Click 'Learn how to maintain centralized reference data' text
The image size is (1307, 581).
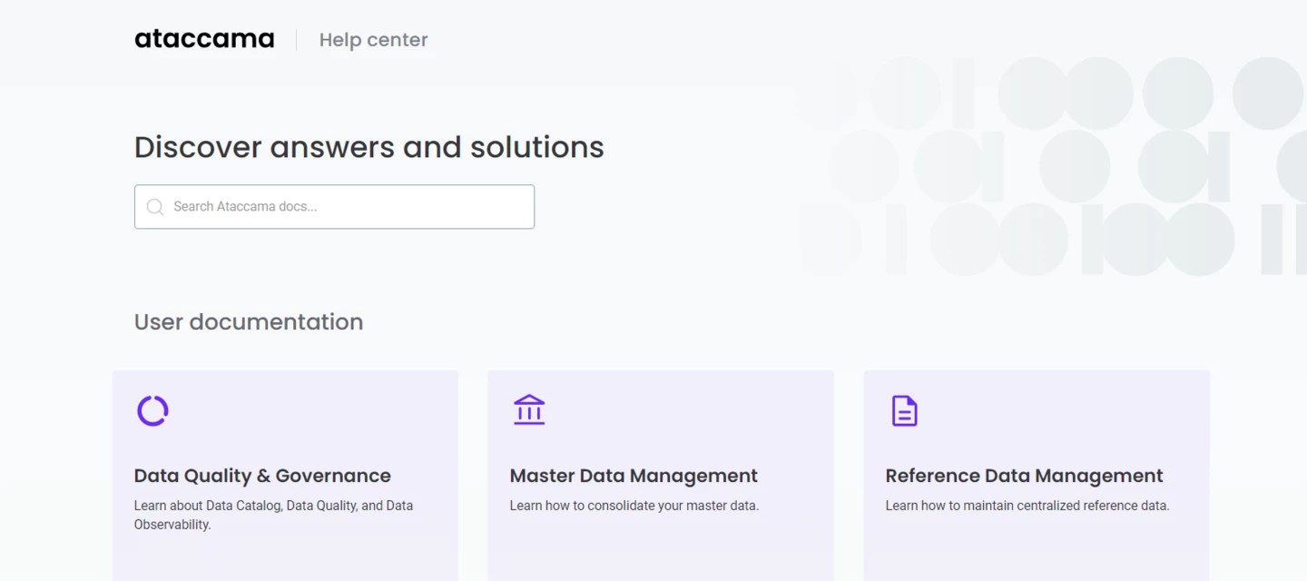point(1027,506)
